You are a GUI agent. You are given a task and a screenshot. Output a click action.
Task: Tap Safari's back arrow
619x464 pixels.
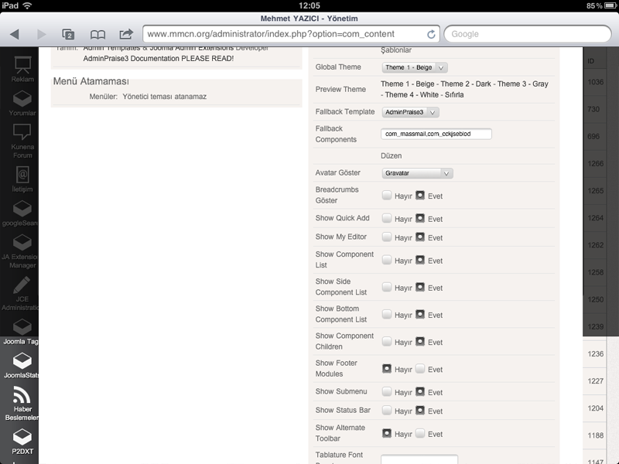point(15,34)
